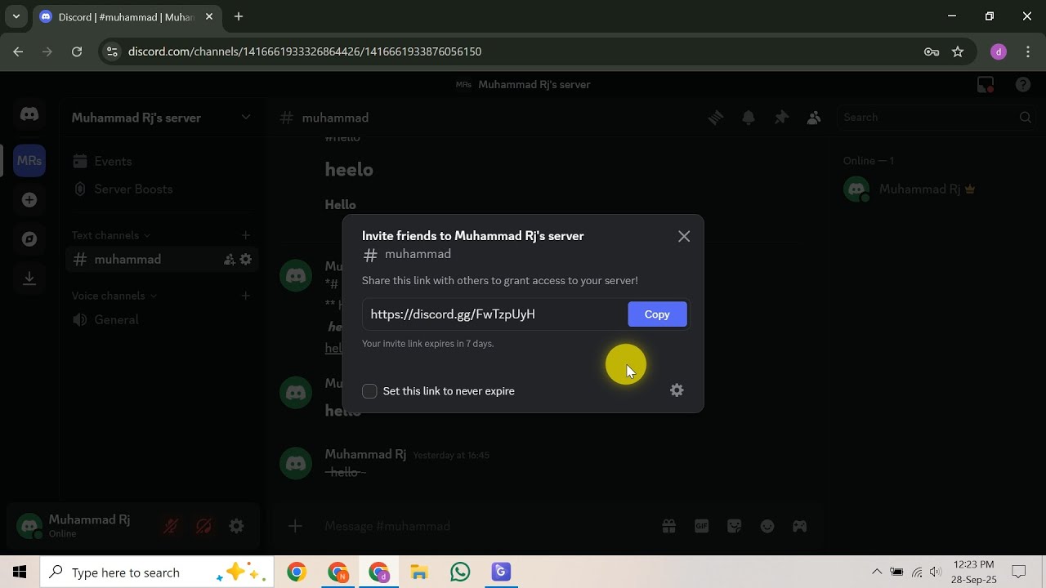This screenshot has width=1046, height=588.
Task: Bookmark this page star icon
Action: point(958,51)
